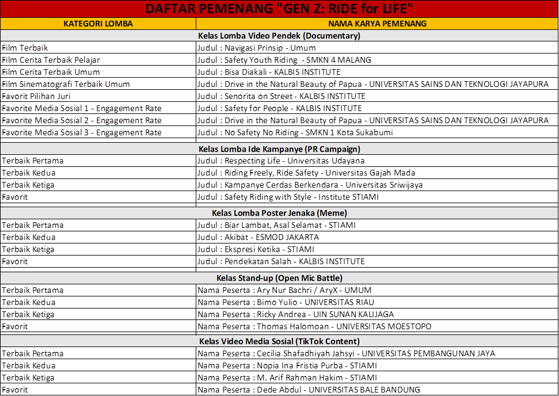Select Film Sinematografi Terbaik Umum cell

(x=98, y=84)
